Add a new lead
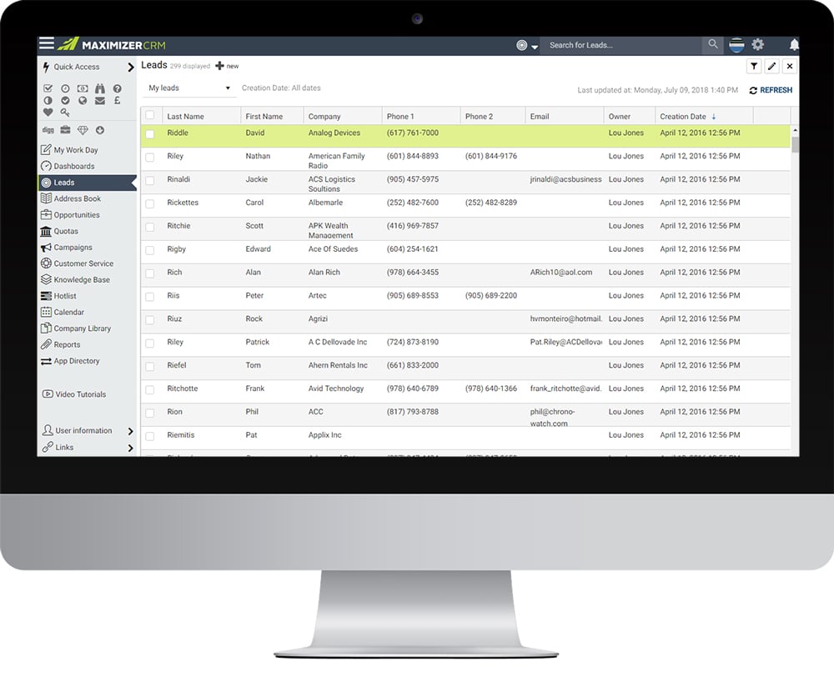The image size is (834, 677). pyautogui.click(x=227, y=66)
